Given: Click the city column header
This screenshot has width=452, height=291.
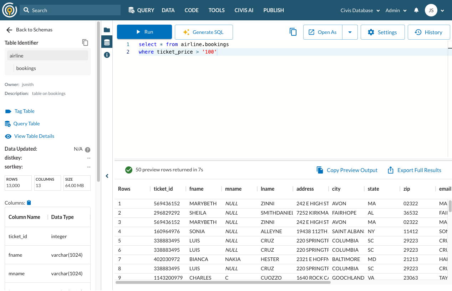Looking at the screenshot, I should [x=336, y=189].
